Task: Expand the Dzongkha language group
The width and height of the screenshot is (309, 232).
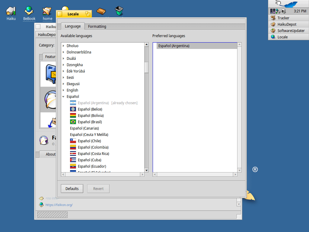Action: pos(63,65)
